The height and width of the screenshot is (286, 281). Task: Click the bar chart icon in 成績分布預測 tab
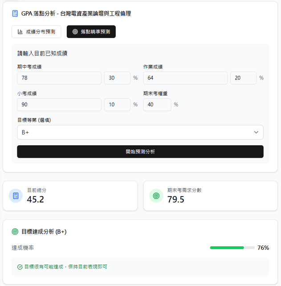20,32
